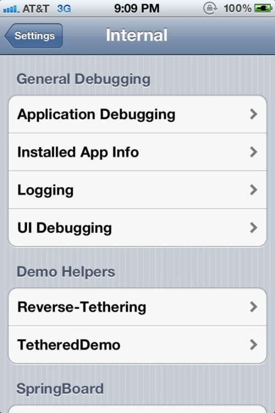Open Reverse-Tethering settings

coord(137,307)
